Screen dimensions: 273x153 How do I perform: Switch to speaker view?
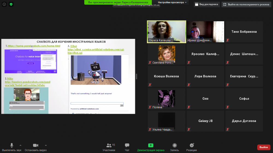[206, 4]
